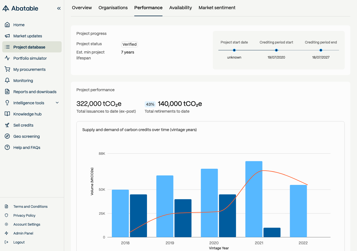The height and width of the screenshot is (251, 357).
Task: Click the Geo screening compass icon
Action: click(x=7, y=136)
